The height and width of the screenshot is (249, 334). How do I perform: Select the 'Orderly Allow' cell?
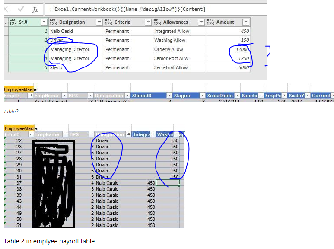(179, 49)
